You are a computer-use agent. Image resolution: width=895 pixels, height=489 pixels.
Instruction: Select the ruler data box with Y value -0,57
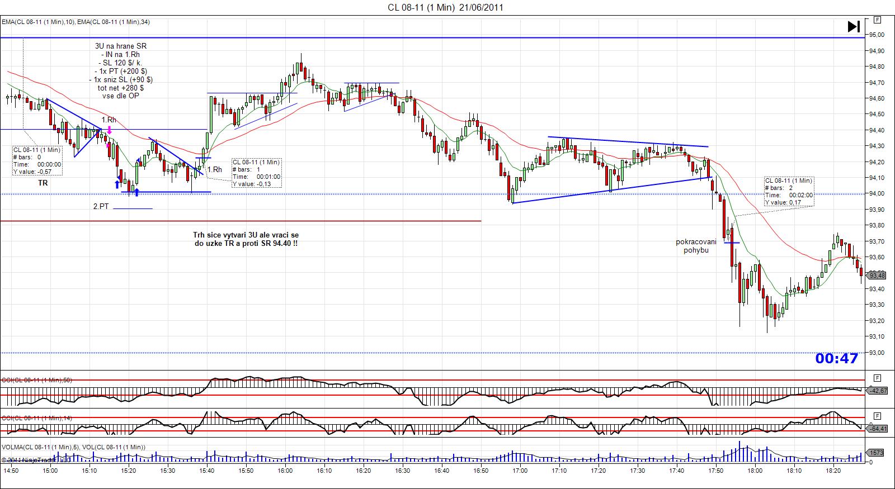(x=37, y=161)
